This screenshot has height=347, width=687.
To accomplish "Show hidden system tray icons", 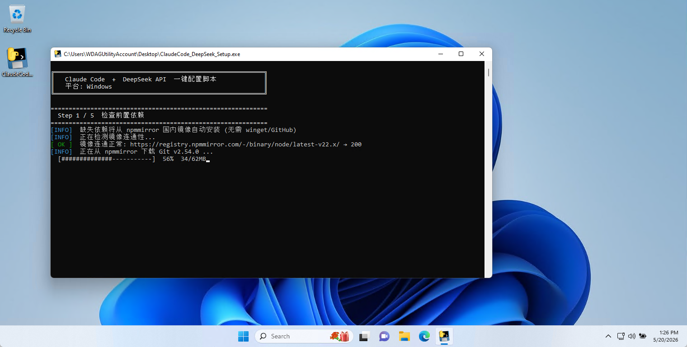I will pyautogui.click(x=608, y=336).
